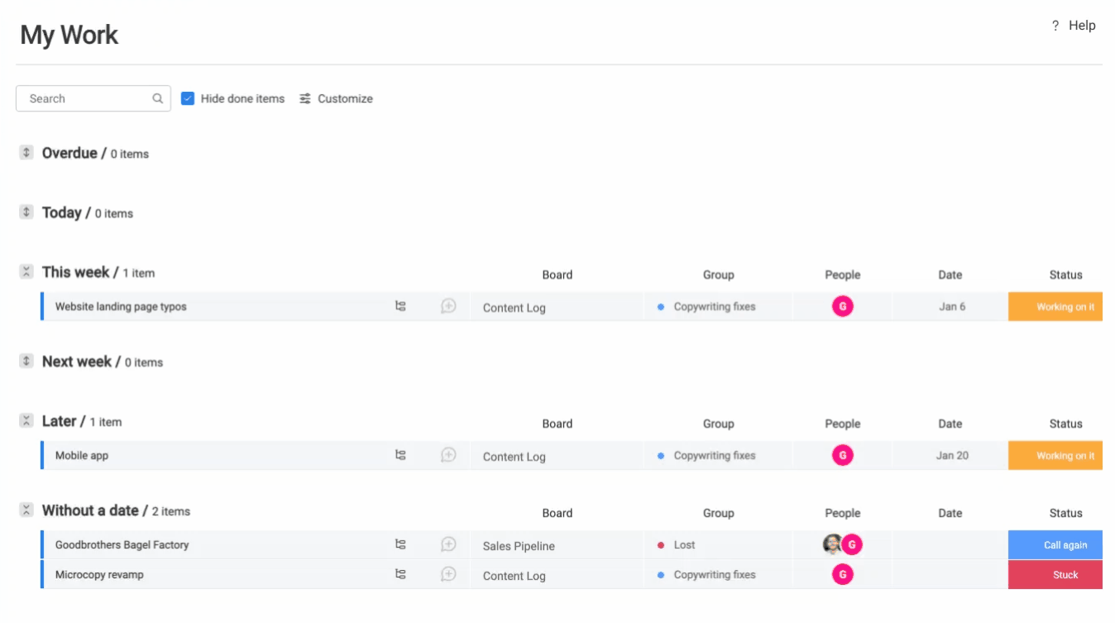1115x623 pixels.
Task: Toggle Hide done items checkbox
Action: pyautogui.click(x=188, y=98)
